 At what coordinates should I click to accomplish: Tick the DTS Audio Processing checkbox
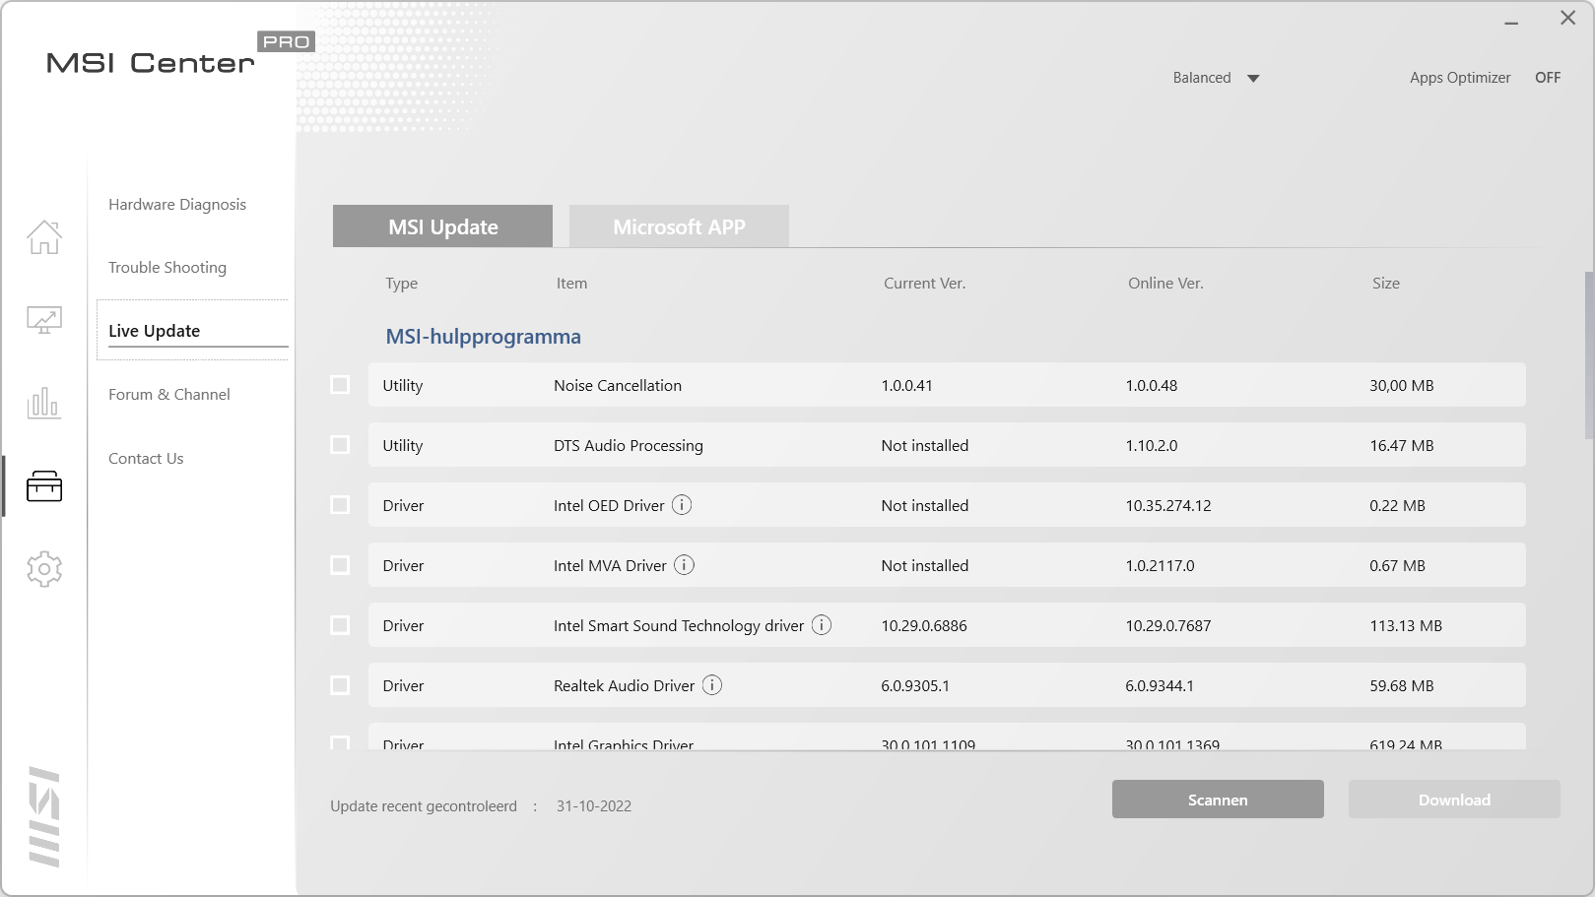pos(340,445)
